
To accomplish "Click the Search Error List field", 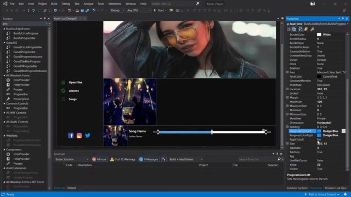I will coord(257,159).
